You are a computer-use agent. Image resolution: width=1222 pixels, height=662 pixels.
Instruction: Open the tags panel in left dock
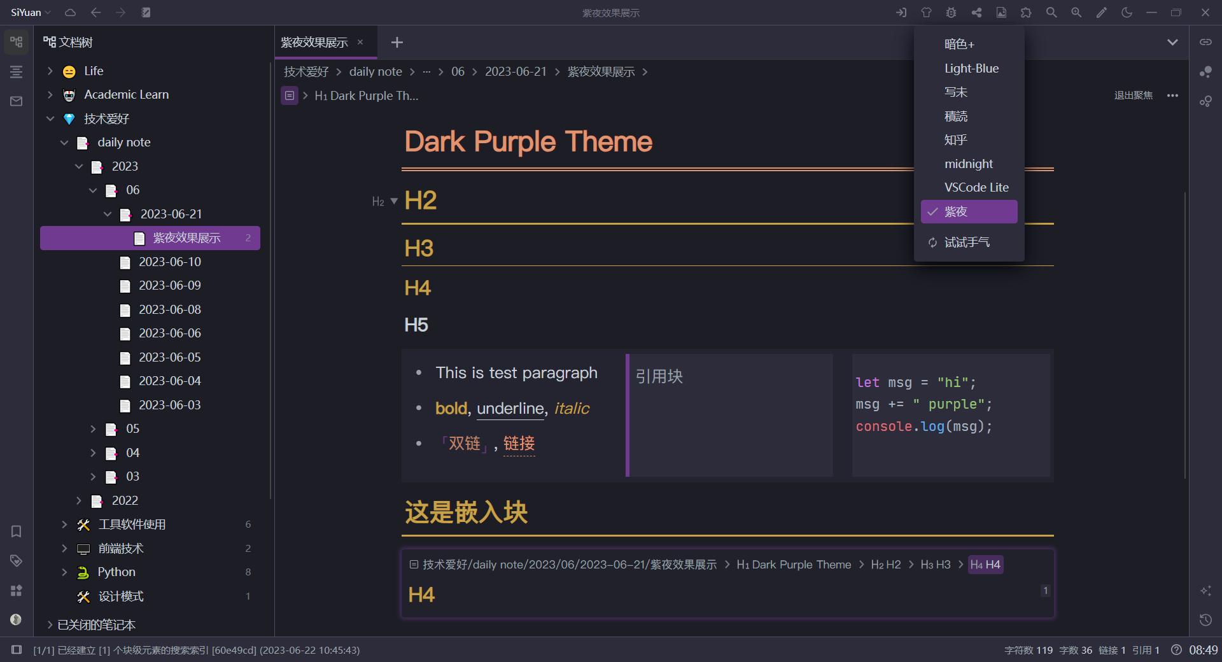point(17,561)
